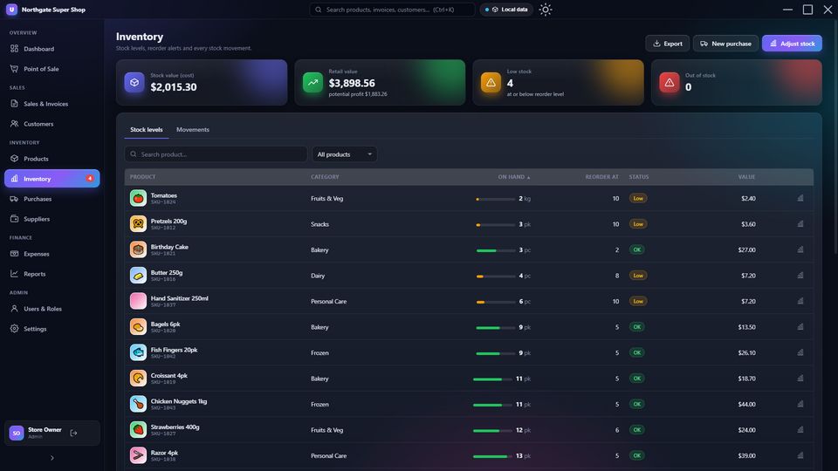The height and width of the screenshot is (471, 838).
Task: Click the Strawberries 400g product icon
Action: pos(138,429)
